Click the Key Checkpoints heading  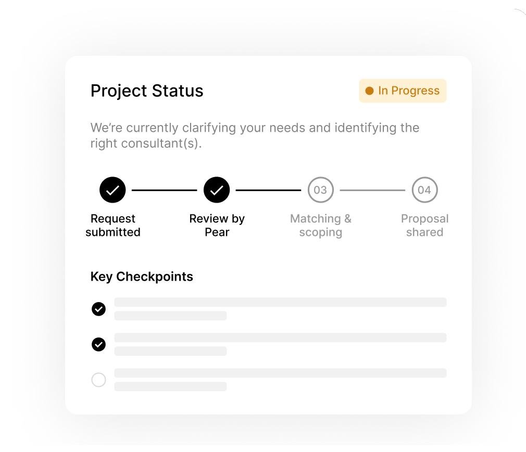tap(142, 277)
